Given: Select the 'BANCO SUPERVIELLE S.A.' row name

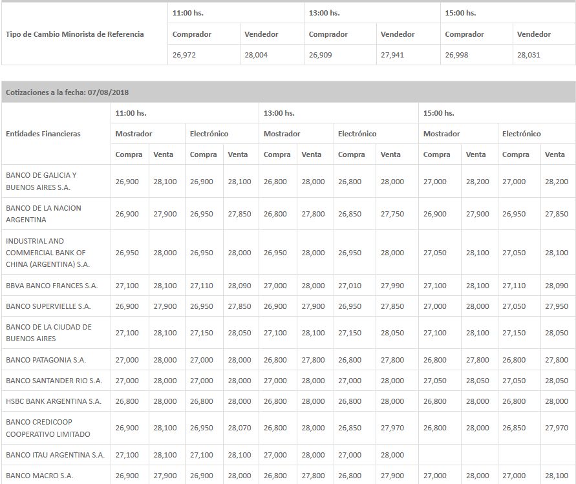Looking at the screenshot, I should 48,306.
